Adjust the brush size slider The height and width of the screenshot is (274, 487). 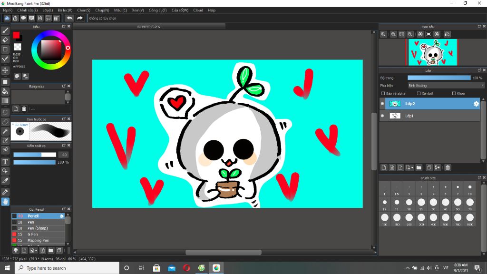pyautogui.click(x=34, y=155)
